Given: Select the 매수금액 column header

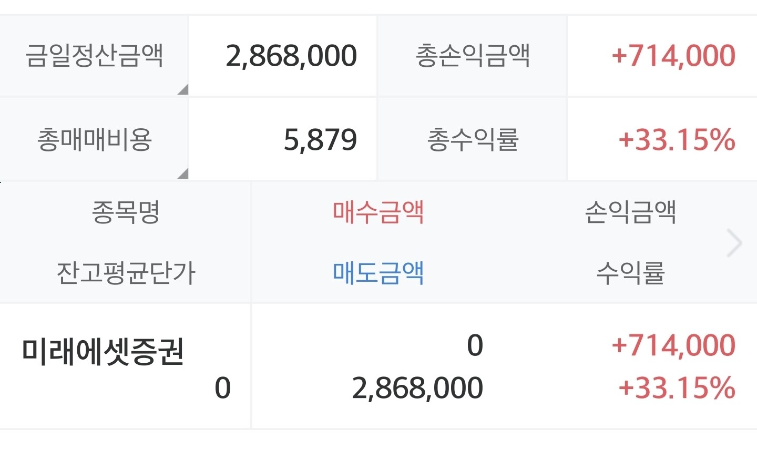Looking at the screenshot, I should click(x=378, y=212).
